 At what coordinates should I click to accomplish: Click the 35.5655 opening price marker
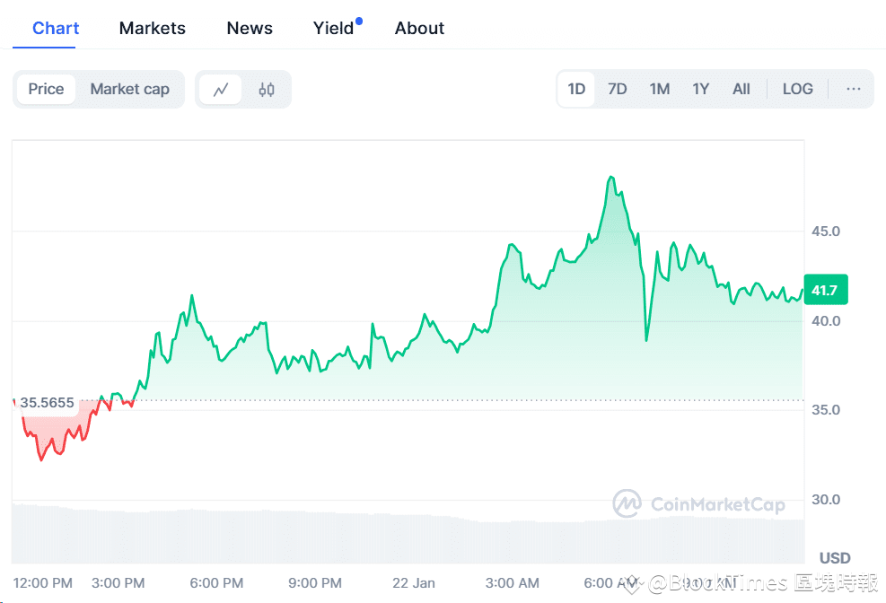pyautogui.click(x=47, y=403)
